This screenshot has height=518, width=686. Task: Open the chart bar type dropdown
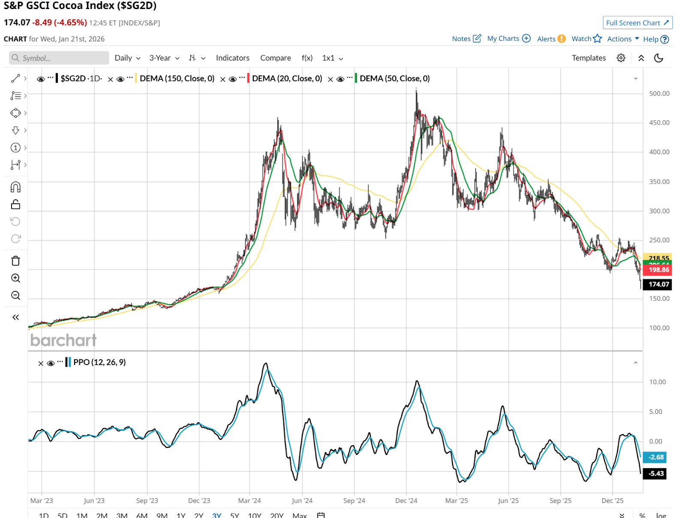(x=197, y=58)
